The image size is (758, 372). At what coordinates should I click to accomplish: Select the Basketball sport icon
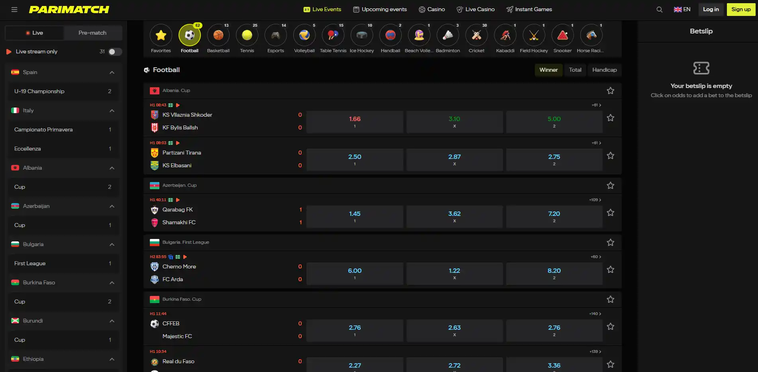(218, 35)
